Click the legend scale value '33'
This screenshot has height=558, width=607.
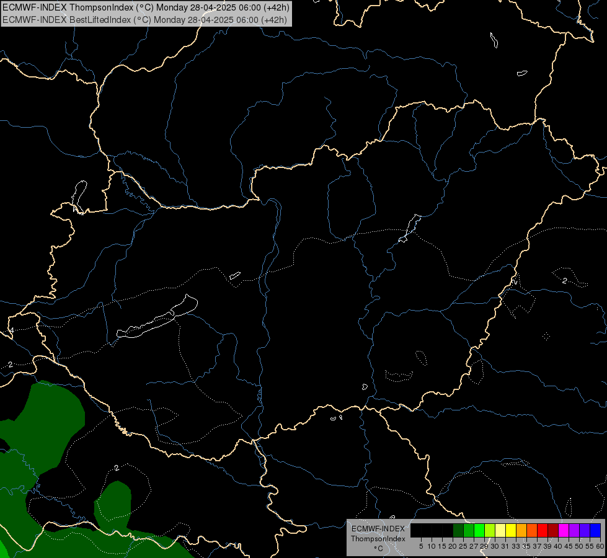pyautogui.click(x=516, y=546)
